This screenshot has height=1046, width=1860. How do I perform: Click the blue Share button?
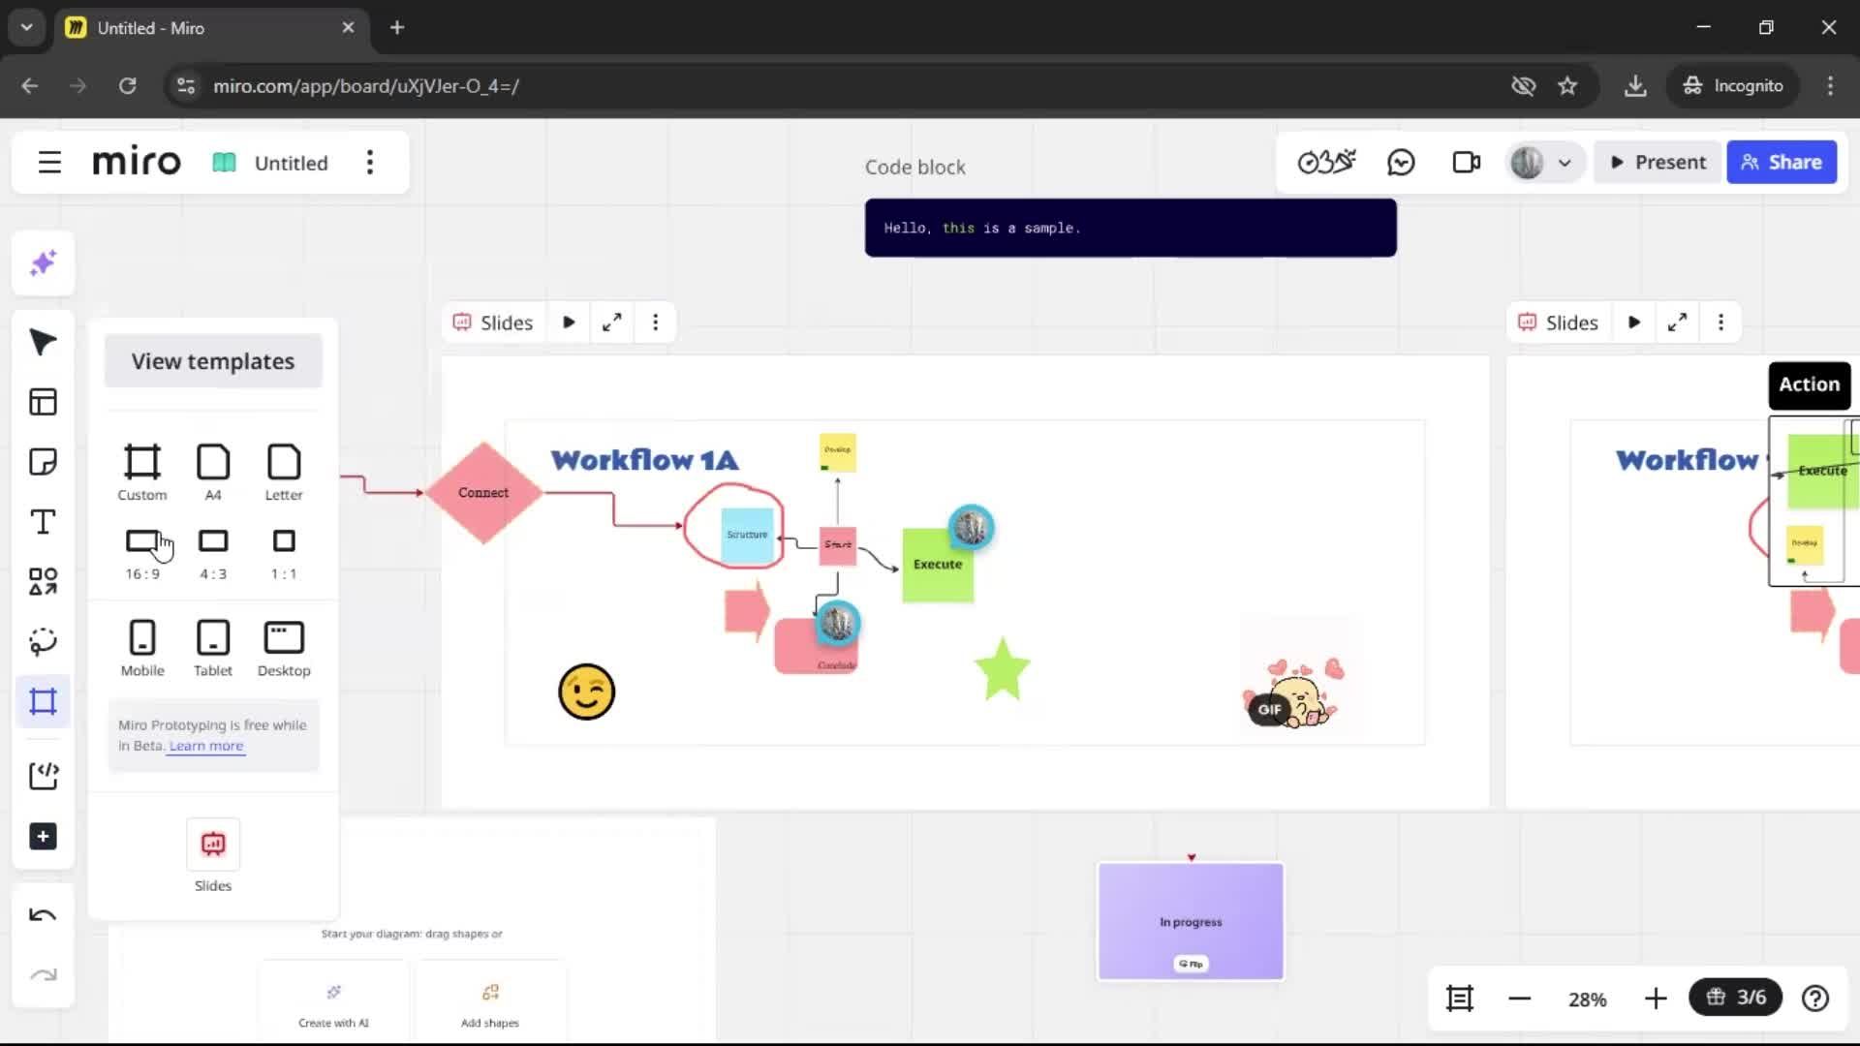(1782, 163)
